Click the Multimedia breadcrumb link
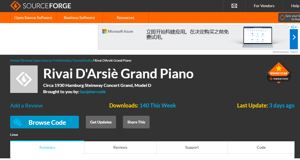Screen dimensions: 300x160 coord(63,60)
